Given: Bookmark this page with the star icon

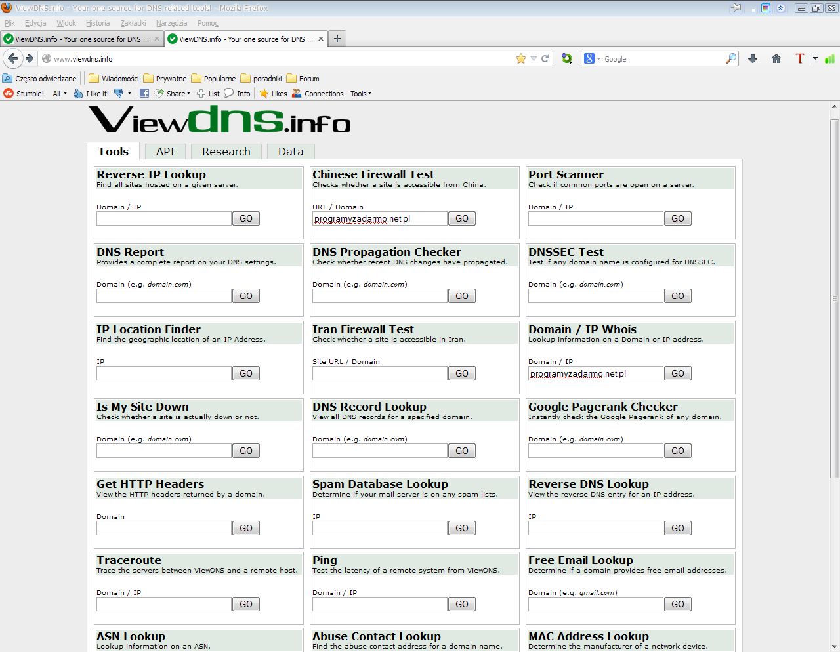Looking at the screenshot, I should tap(521, 58).
